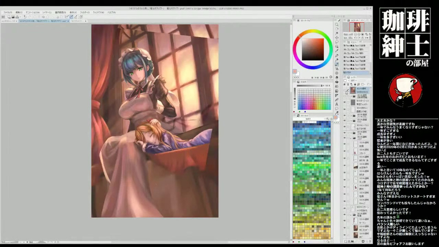Select the Airbrush tool

[x=337, y=69]
